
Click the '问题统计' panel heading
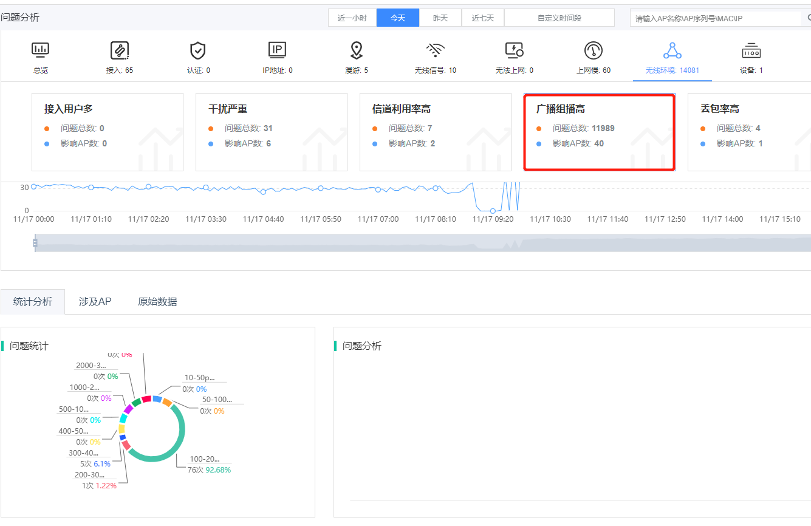29,346
